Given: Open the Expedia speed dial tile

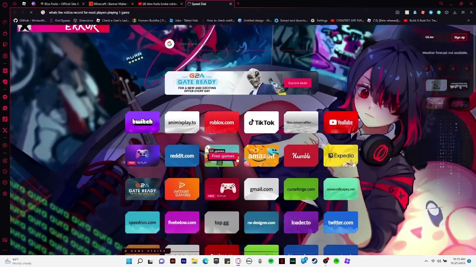Looking at the screenshot, I should (x=341, y=156).
